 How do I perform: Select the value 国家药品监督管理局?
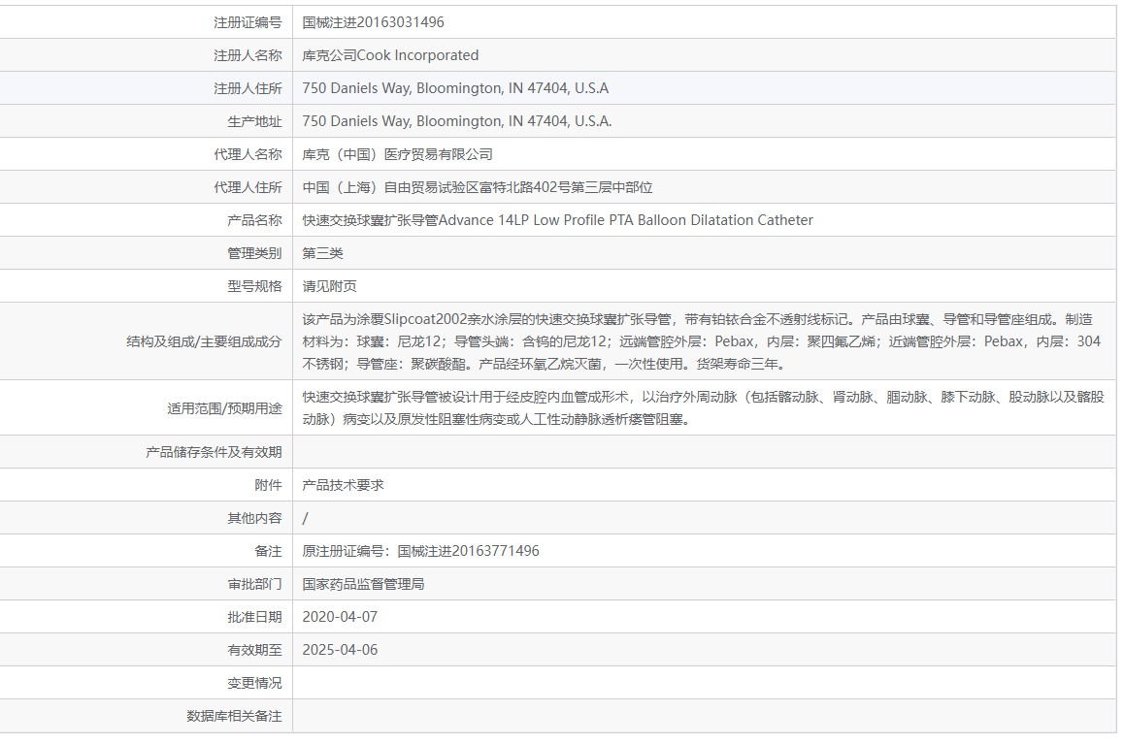[x=363, y=584]
